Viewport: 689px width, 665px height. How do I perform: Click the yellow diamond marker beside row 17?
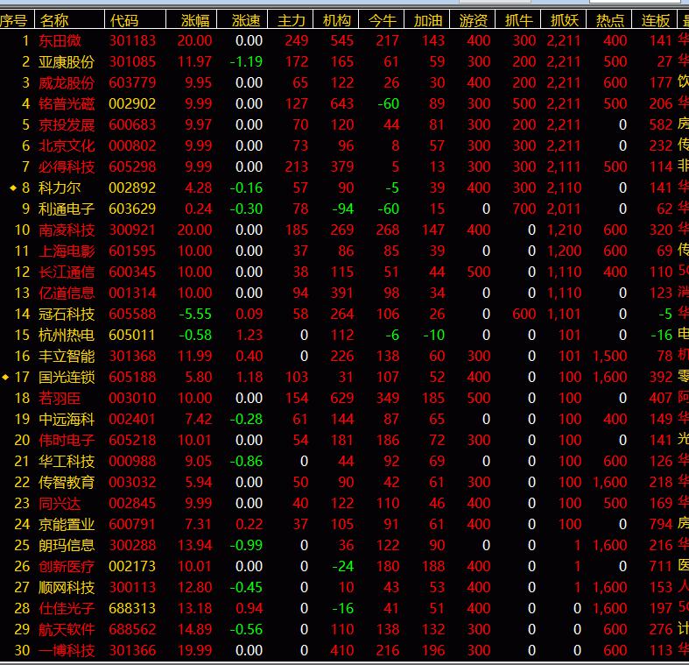point(6,377)
